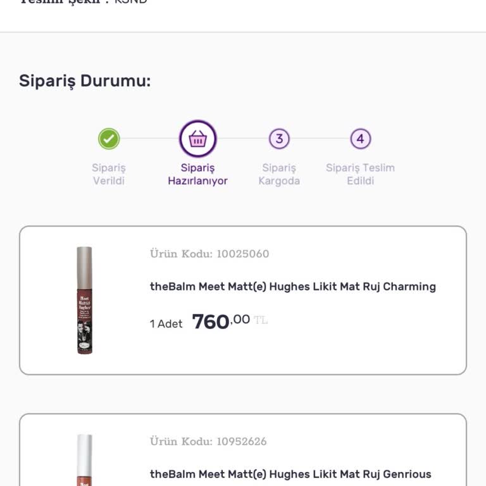486x486 pixels.
Task: Open theBalm Meet Matt(e) Hughes Genrious link
Action: [x=290, y=474]
